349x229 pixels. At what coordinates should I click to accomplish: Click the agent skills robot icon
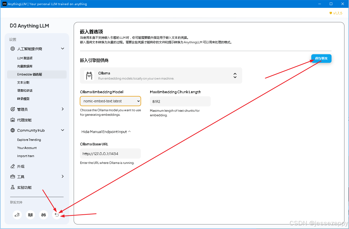tap(13, 120)
